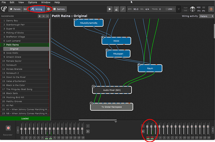Screen dimensions: 215x142
Task: Open the Options menu
Action: [32, 2]
